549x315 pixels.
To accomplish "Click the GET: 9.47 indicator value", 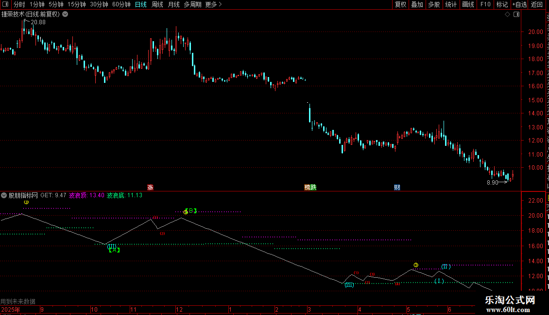I will pos(53,196).
